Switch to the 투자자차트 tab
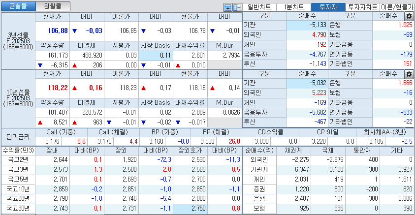The image size is (416, 215). 362,7
